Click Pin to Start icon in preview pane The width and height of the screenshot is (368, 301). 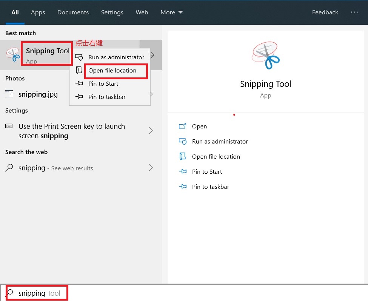pos(183,171)
